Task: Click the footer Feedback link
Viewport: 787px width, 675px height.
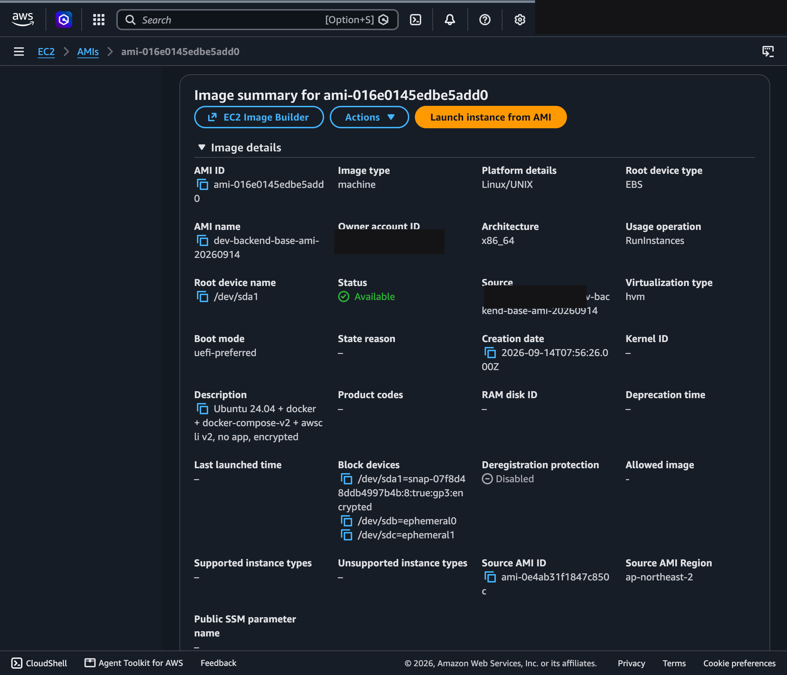Action: 218,663
